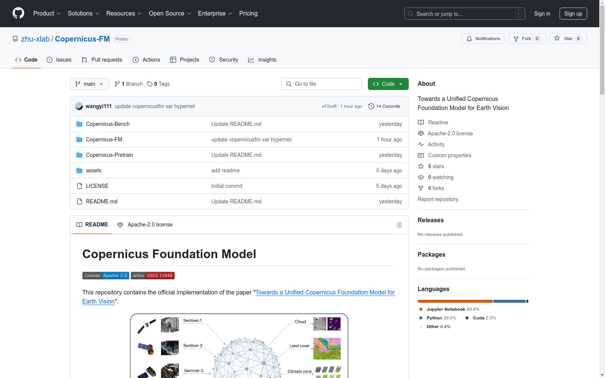Open the Copernicus-Pretrain folder icon
This screenshot has width=605, height=378.
(x=79, y=155)
